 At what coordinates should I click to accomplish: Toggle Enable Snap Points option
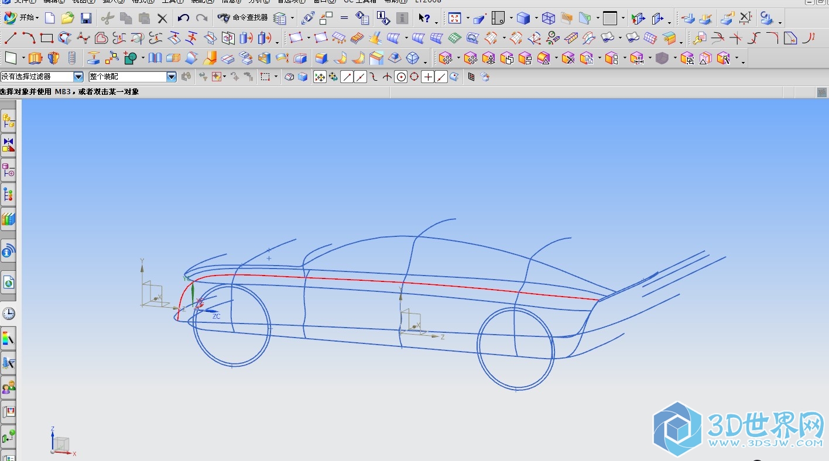pyautogui.click(x=320, y=77)
